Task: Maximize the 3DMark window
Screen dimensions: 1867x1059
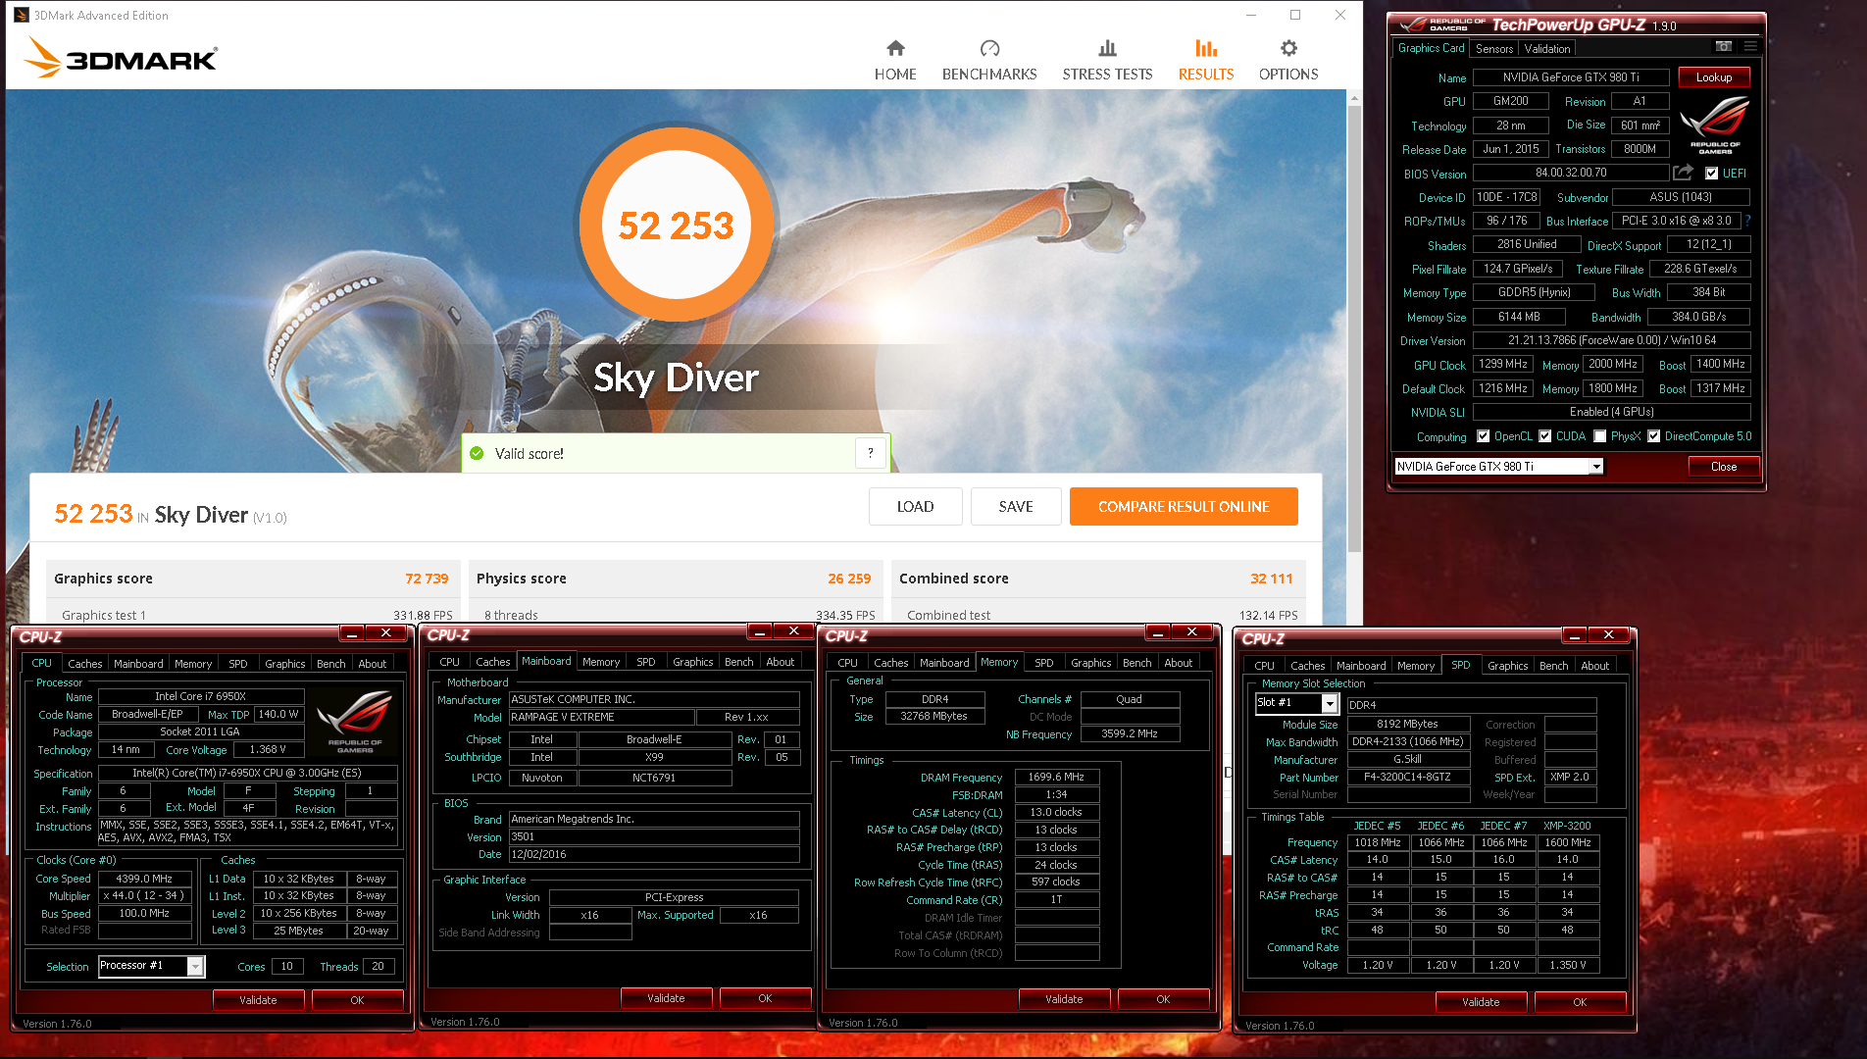Action: 1295,15
